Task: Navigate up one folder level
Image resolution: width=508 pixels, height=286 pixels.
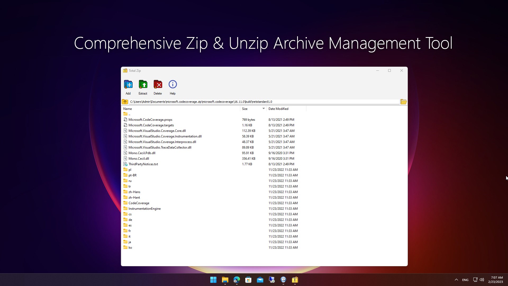Action: (125, 101)
